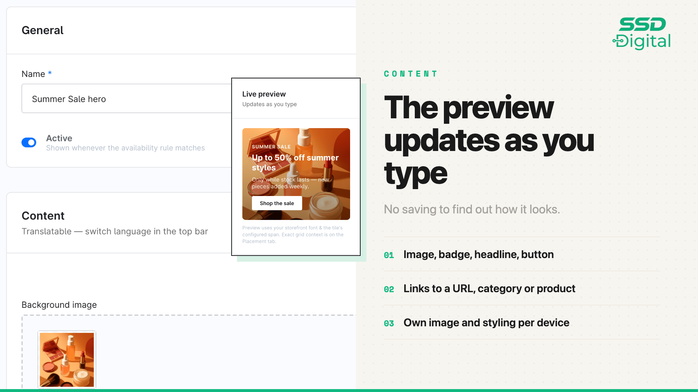Click "Up to 50% off summer styles" headline

click(295, 162)
